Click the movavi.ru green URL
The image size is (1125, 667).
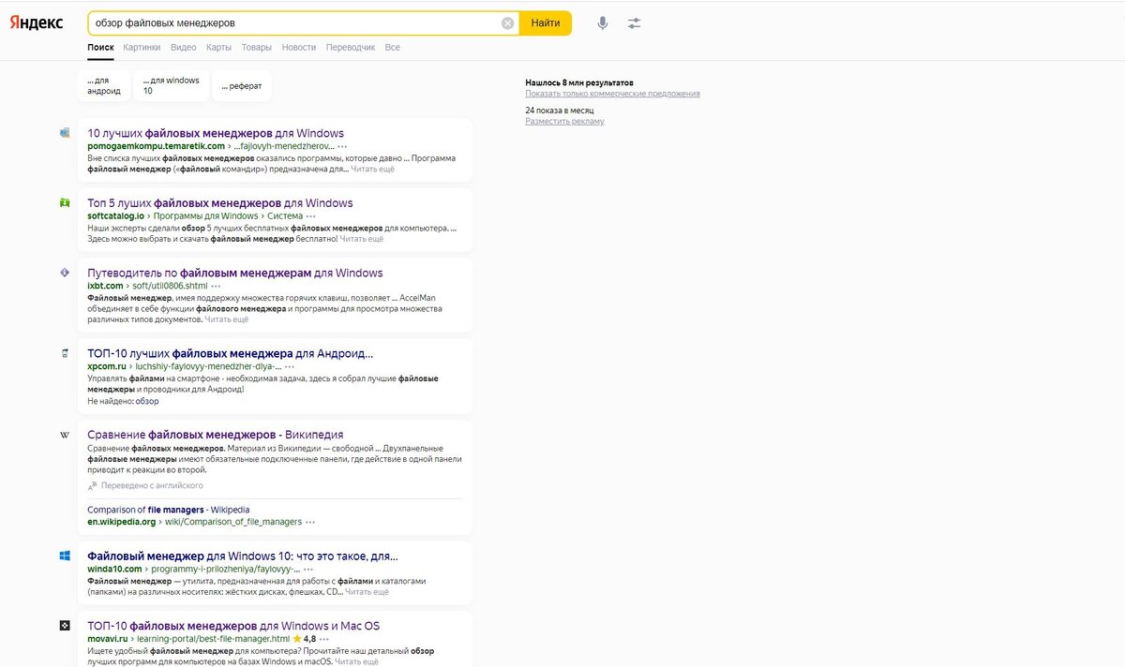[107, 639]
